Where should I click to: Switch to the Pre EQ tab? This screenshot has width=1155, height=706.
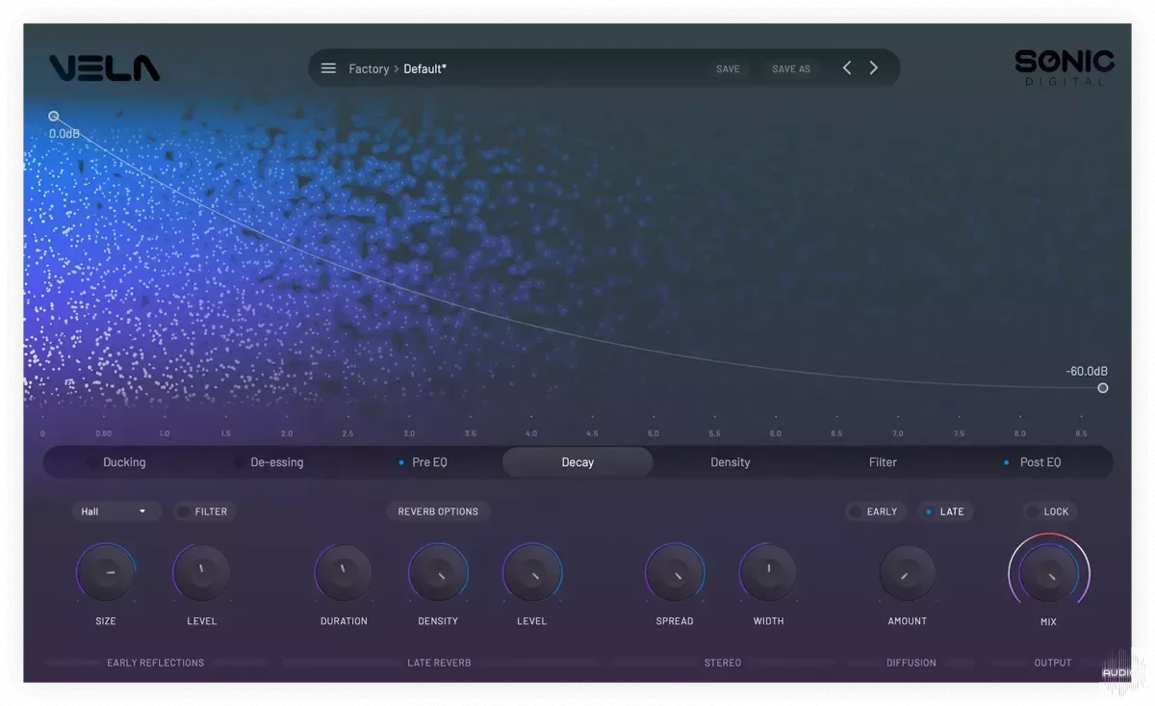coord(429,462)
